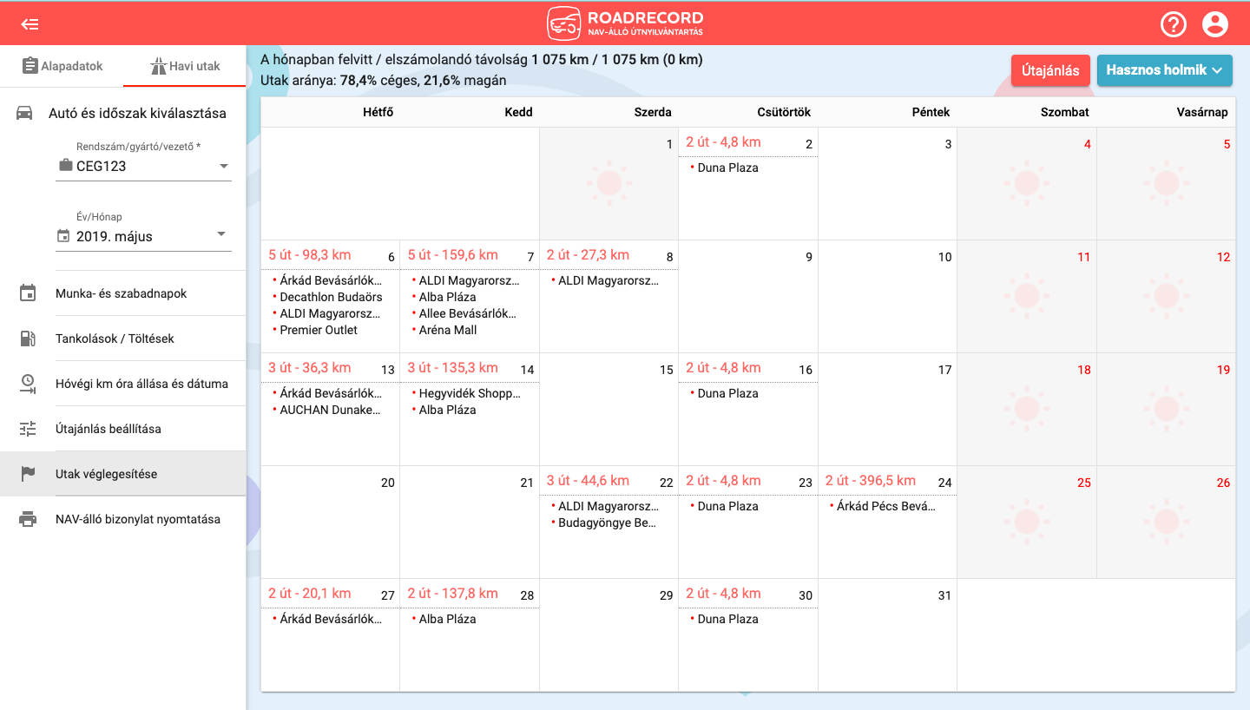Image resolution: width=1250 pixels, height=710 pixels.
Task: Click Duna Plaza trip on day 16
Action: pyautogui.click(x=727, y=393)
